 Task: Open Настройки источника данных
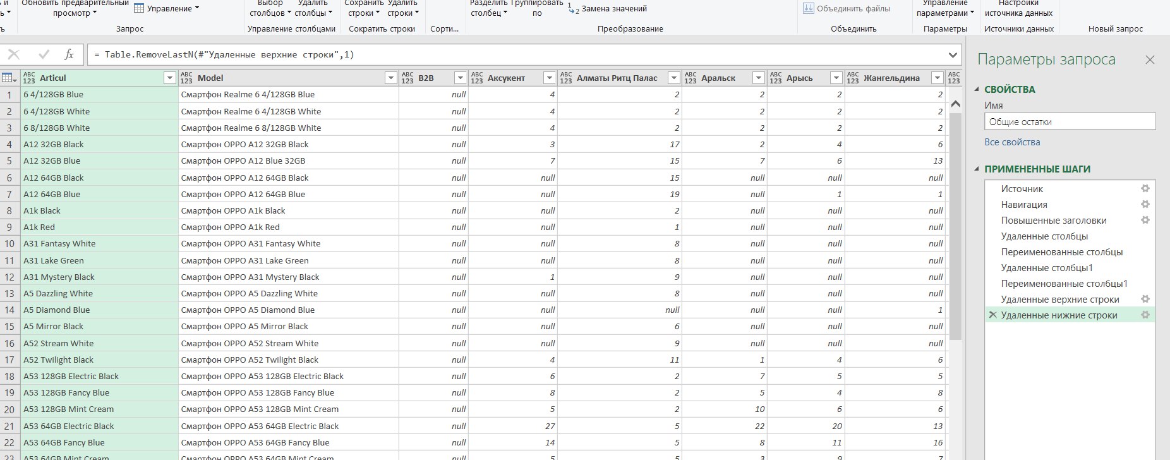pos(1018,8)
